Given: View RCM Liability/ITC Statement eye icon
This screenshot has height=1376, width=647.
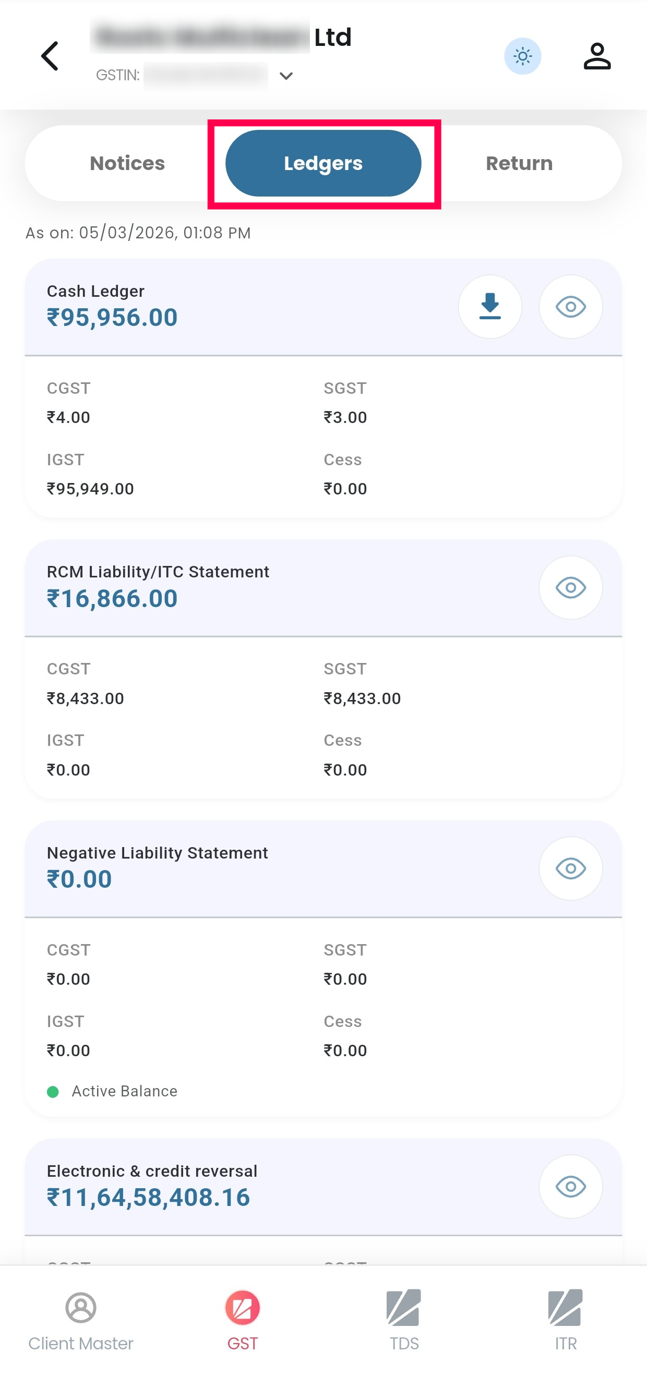Looking at the screenshot, I should point(570,587).
